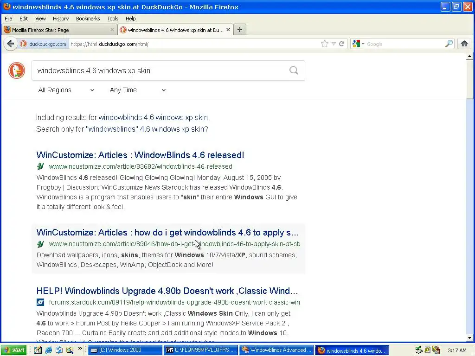The image size is (475, 356).
Task: Open the Tools menu
Action: tap(113, 19)
